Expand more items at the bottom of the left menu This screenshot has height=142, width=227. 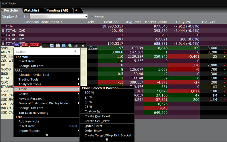coord(47,135)
